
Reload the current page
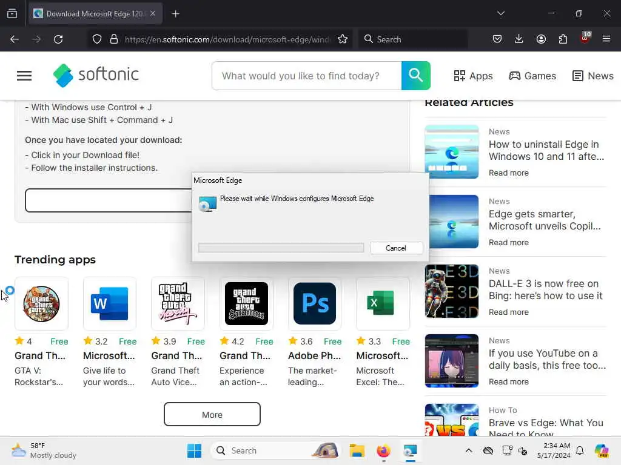[x=58, y=39]
